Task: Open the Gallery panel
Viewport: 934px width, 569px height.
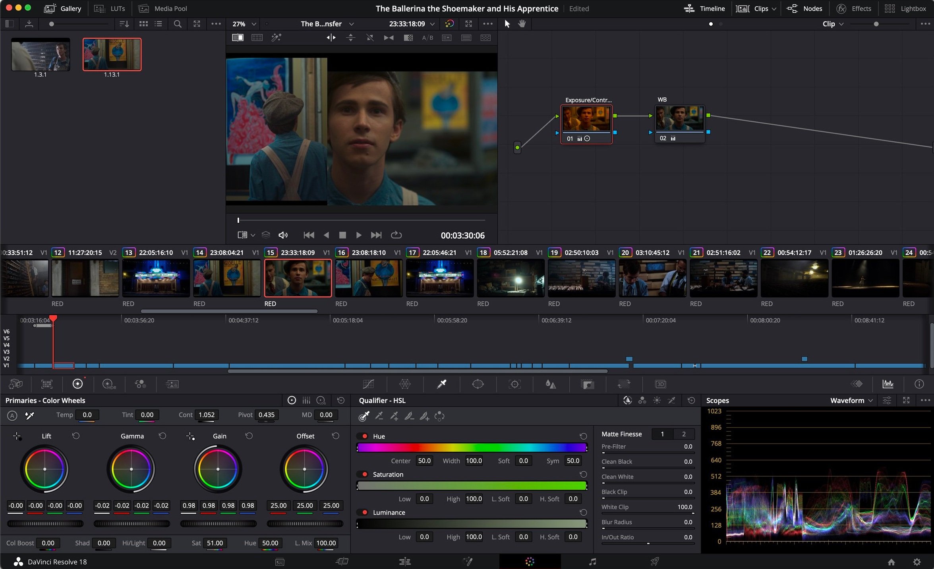Action: (63, 8)
